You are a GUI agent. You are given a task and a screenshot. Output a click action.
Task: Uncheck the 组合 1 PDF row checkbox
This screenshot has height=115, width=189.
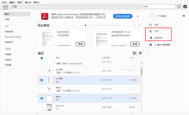(x=42, y=98)
